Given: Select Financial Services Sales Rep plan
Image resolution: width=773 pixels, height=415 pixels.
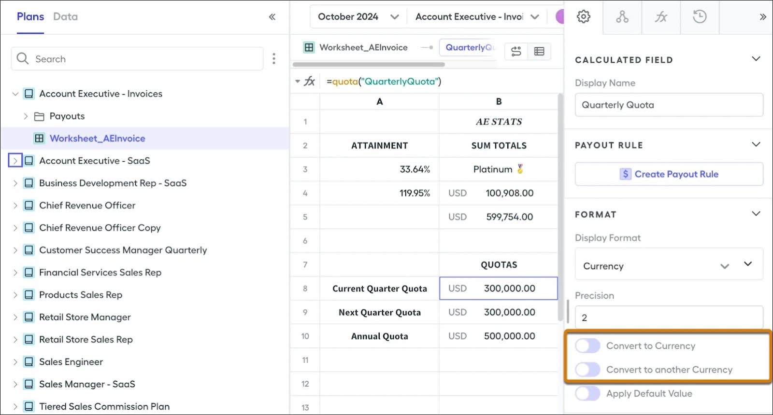Looking at the screenshot, I should coord(100,273).
